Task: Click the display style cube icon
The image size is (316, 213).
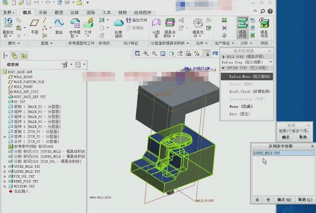Action: click(171, 53)
